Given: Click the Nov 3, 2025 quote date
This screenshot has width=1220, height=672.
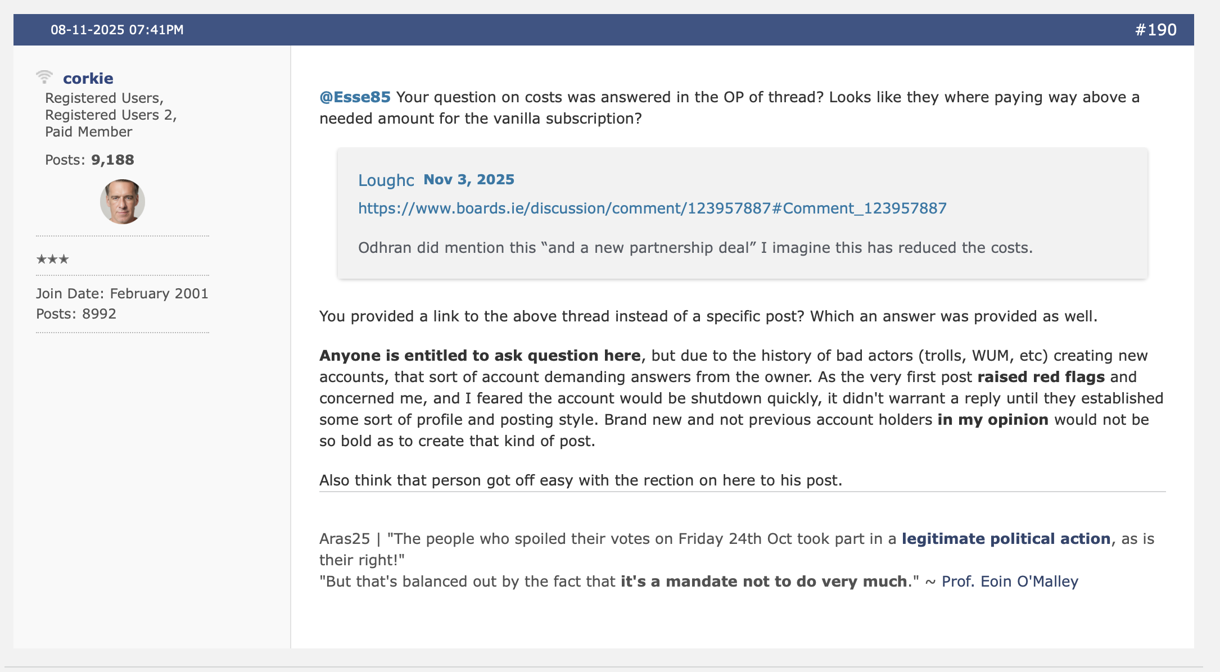Looking at the screenshot, I should (469, 179).
